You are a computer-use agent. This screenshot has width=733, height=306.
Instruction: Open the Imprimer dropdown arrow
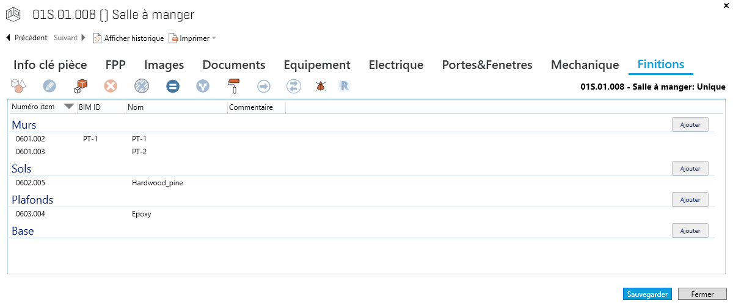pos(214,38)
